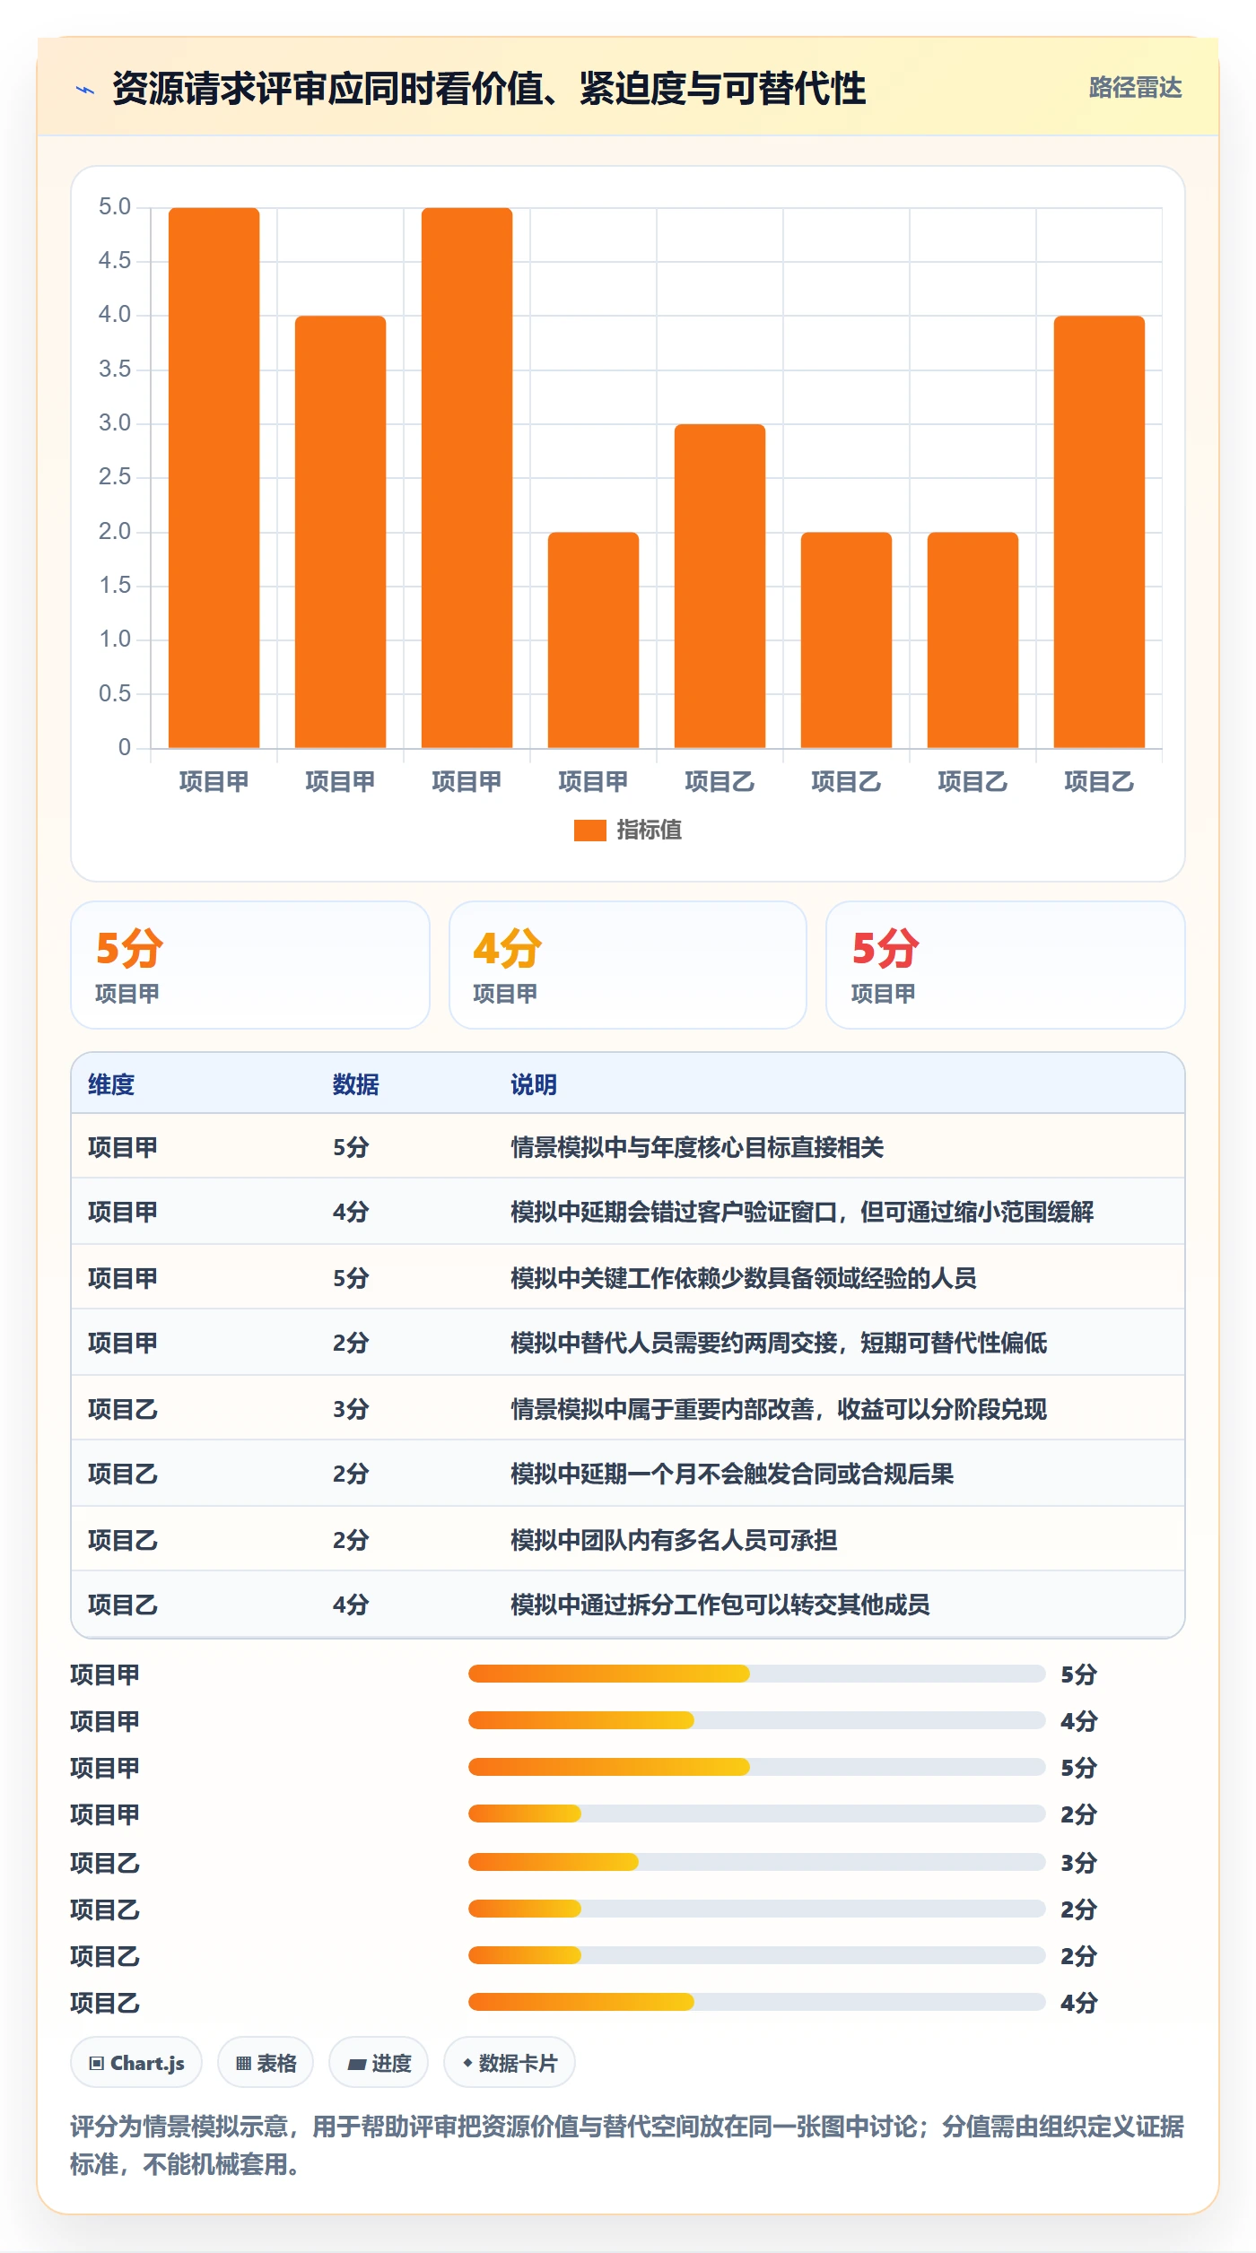Click the 表格 tag chip
Image resolution: width=1256 pixels, height=2253 pixels.
pos(266,2063)
